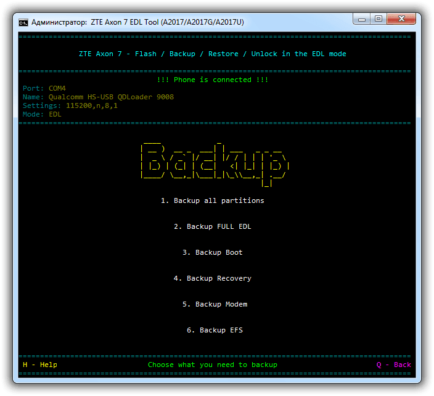Click the ZTE Axon 7 header line

point(212,54)
